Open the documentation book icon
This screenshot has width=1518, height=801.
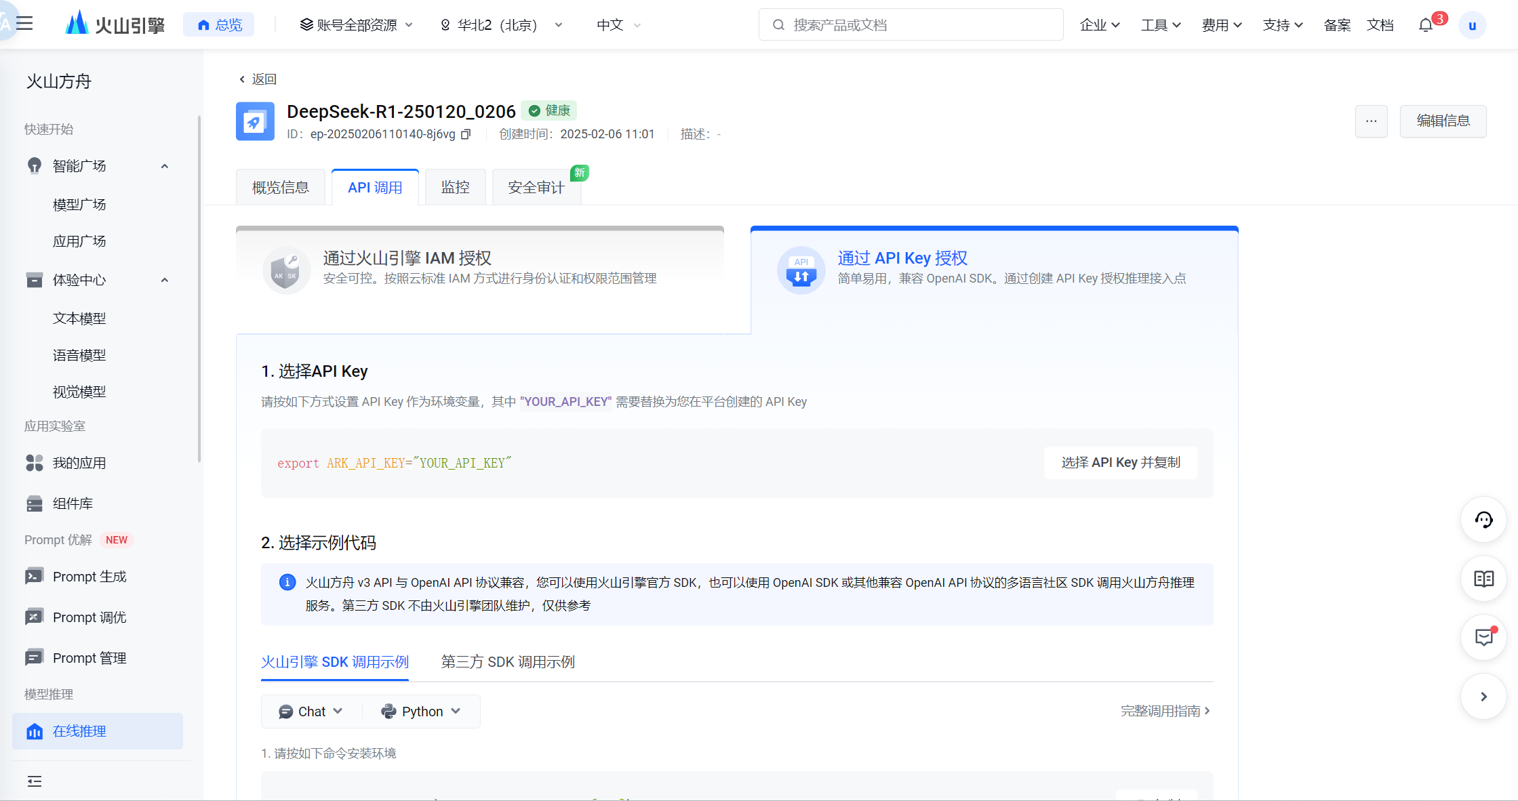(x=1483, y=579)
